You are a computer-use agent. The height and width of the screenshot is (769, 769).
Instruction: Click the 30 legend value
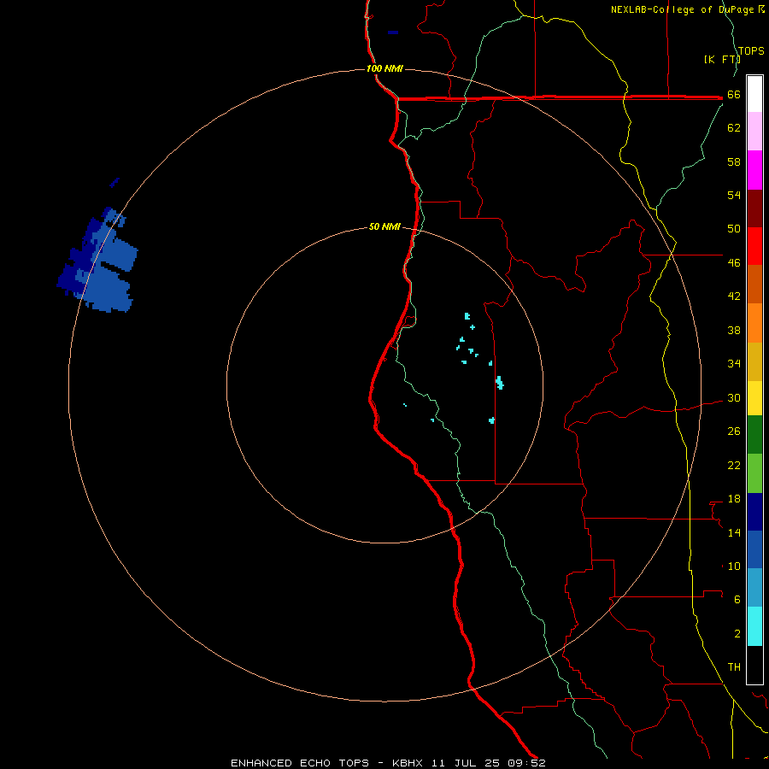tap(734, 397)
